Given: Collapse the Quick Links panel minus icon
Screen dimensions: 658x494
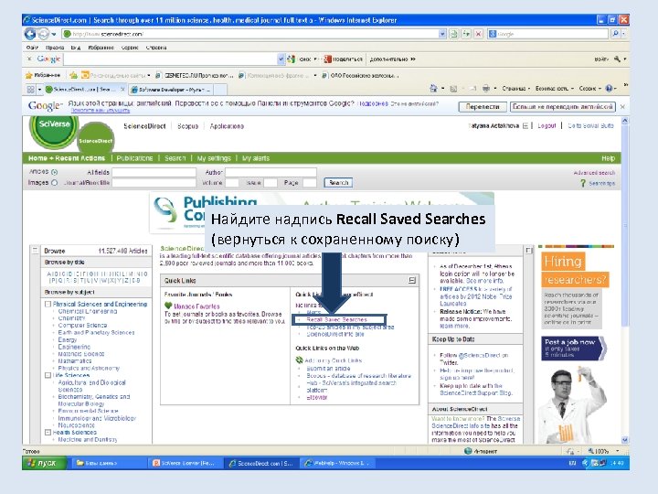Looking at the screenshot, I should point(412,280).
